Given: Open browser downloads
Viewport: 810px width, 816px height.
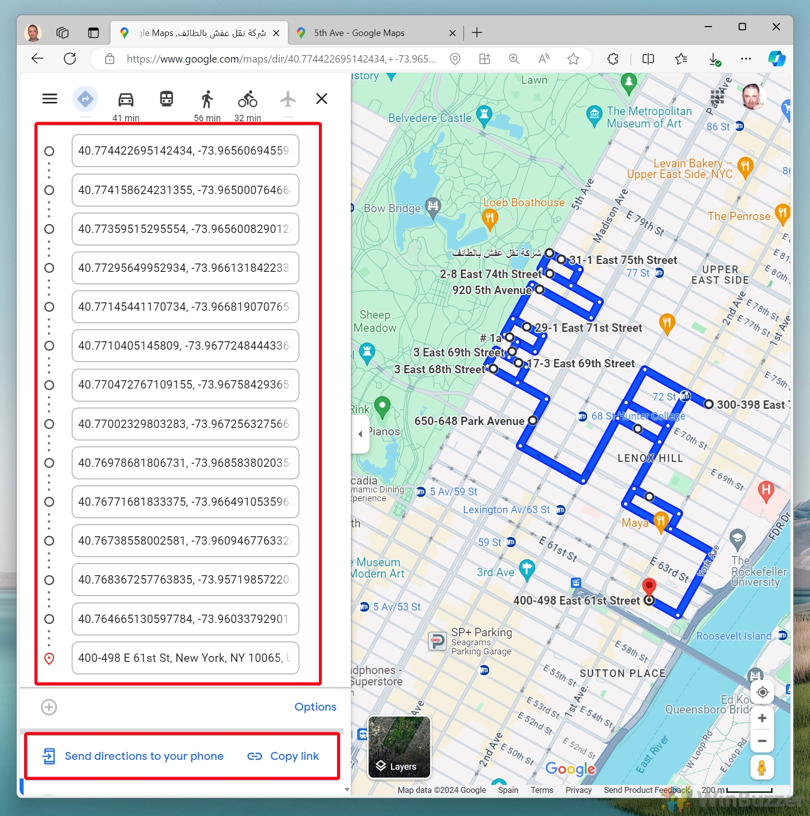Looking at the screenshot, I should click(715, 60).
